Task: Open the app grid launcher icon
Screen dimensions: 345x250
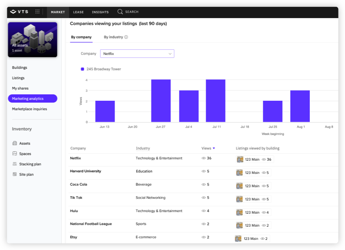Action: point(37,11)
